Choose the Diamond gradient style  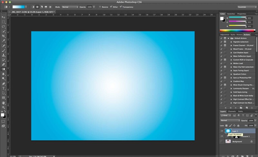[x=50, y=7]
